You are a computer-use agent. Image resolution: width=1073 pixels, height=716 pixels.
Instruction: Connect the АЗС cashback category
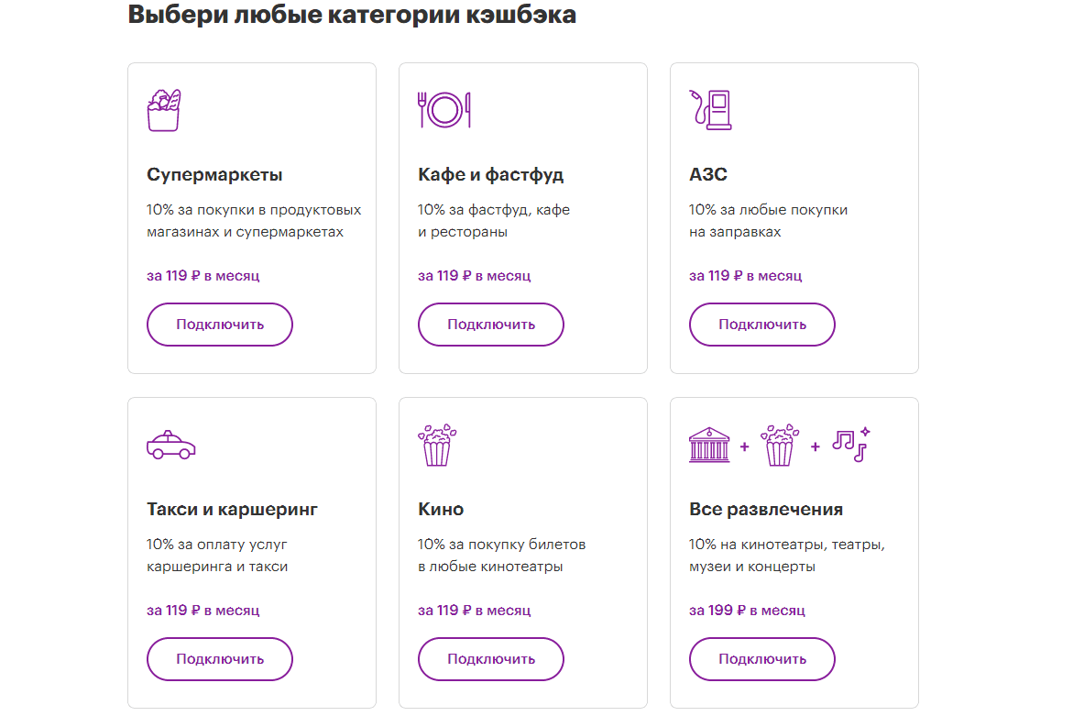tap(761, 325)
